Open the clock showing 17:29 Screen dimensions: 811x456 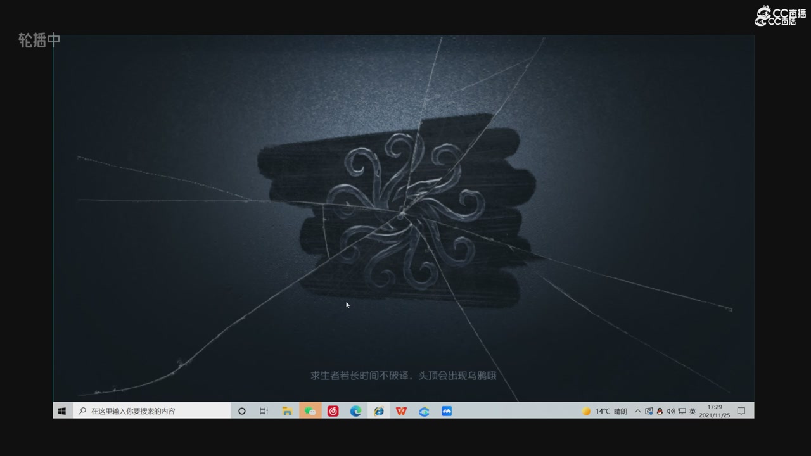point(715,411)
